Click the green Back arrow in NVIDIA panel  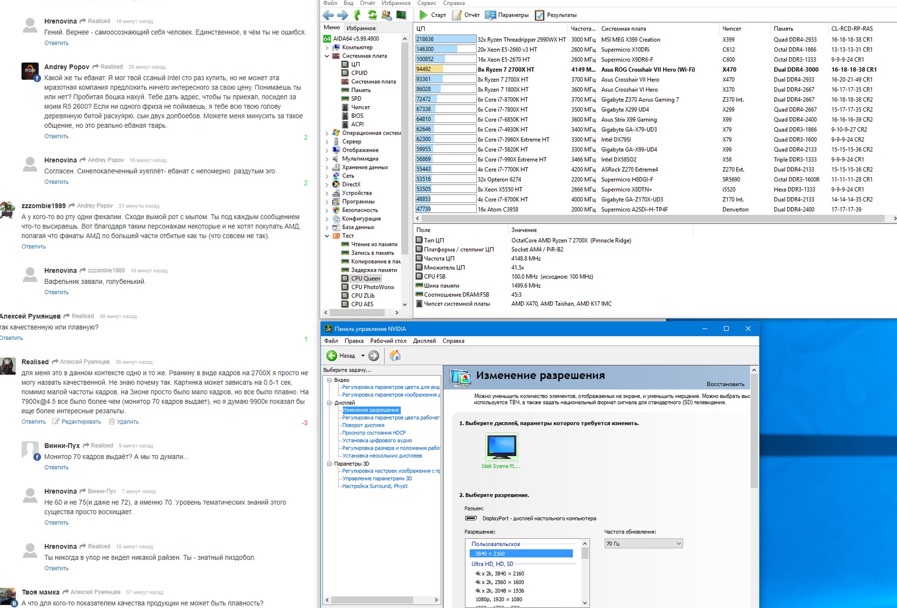pyautogui.click(x=332, y=355)
